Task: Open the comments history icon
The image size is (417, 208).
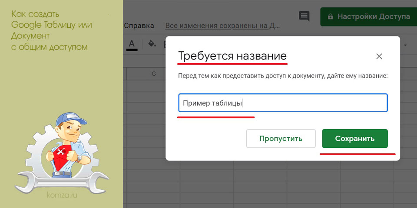Action: coord(304,16)
